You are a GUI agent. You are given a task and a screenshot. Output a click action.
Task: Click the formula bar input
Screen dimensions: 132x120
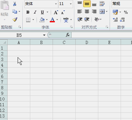click(102, 35)
